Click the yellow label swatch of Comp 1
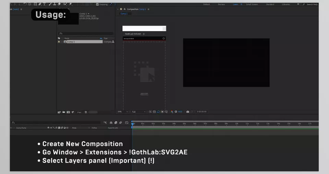The width and height of the screenshot is (329, 174). click(x=59, y=42)
